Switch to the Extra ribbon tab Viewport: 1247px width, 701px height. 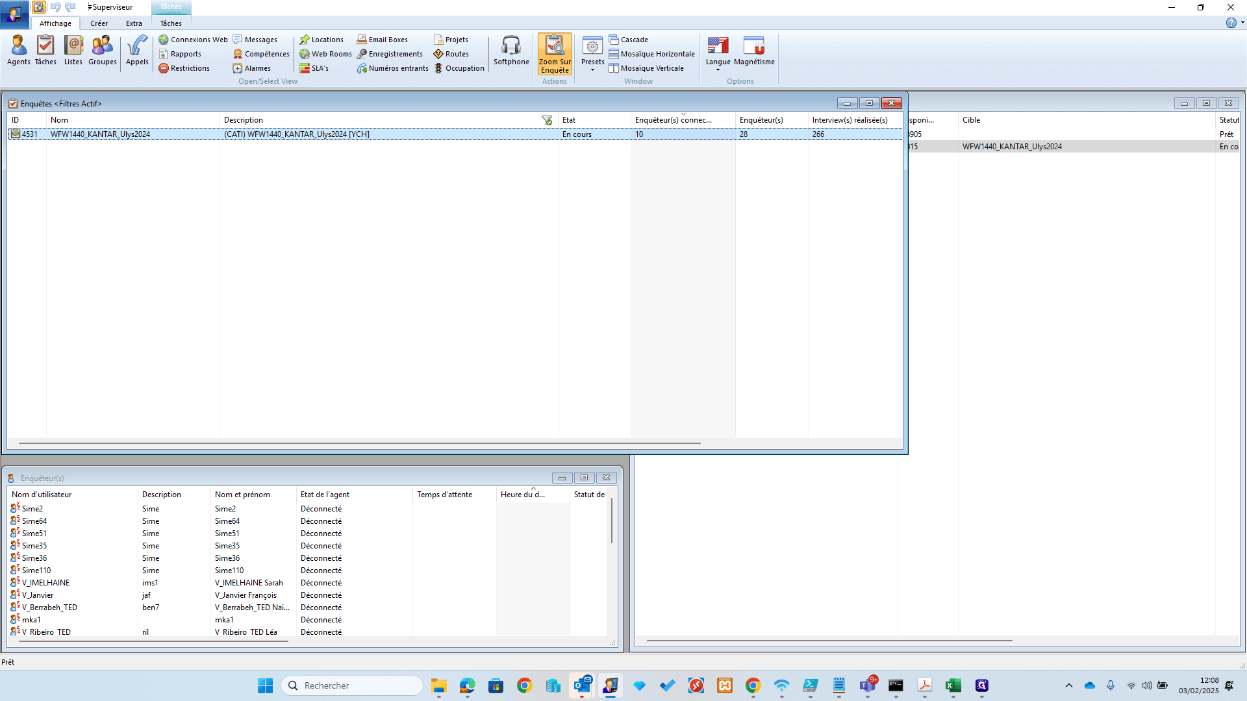(134, 23)
